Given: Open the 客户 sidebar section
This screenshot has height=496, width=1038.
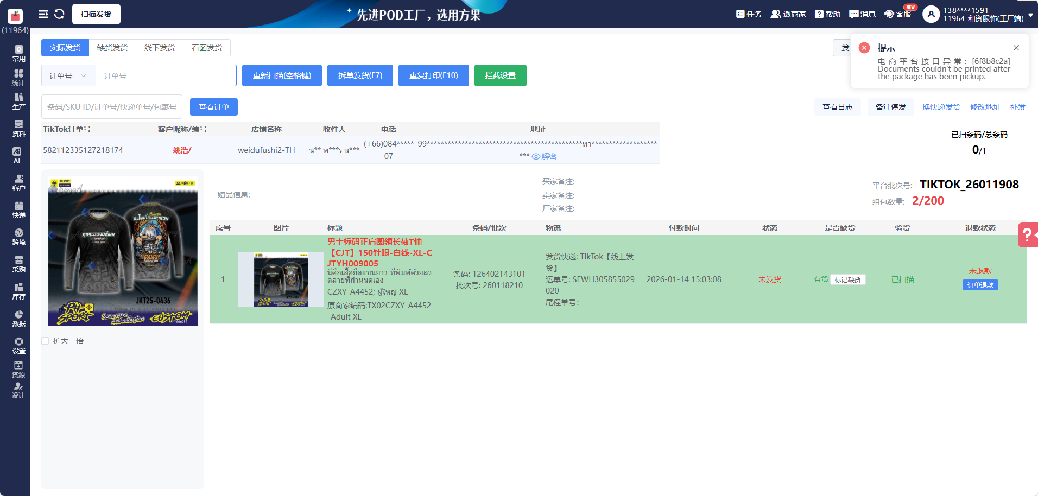Looking at the screenshot, I should [x=18, y=183].
